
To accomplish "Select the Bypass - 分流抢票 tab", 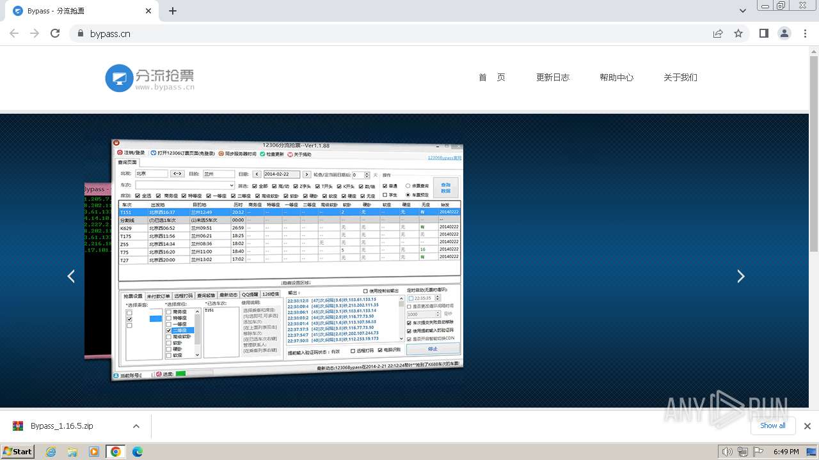I will tap(83, 11).
